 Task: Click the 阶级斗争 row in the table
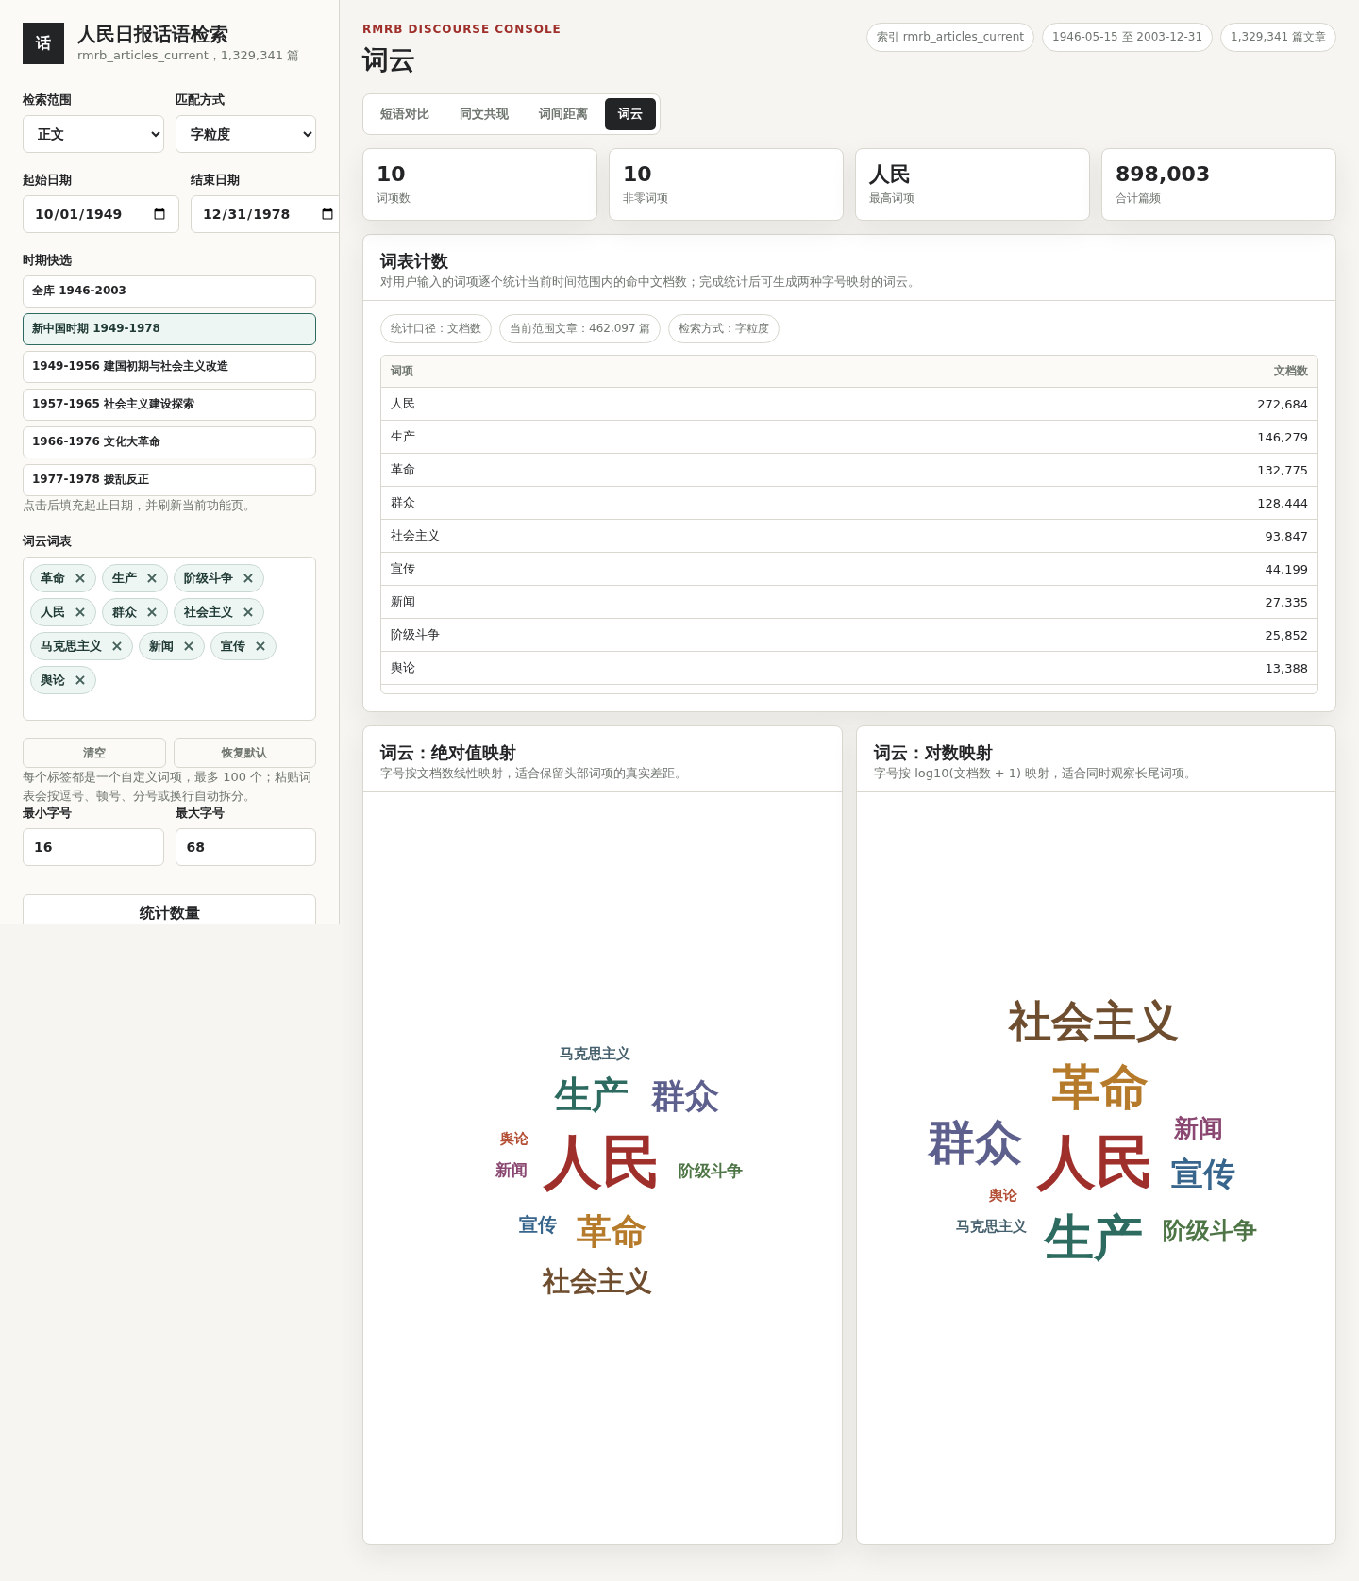click(849, 635)
